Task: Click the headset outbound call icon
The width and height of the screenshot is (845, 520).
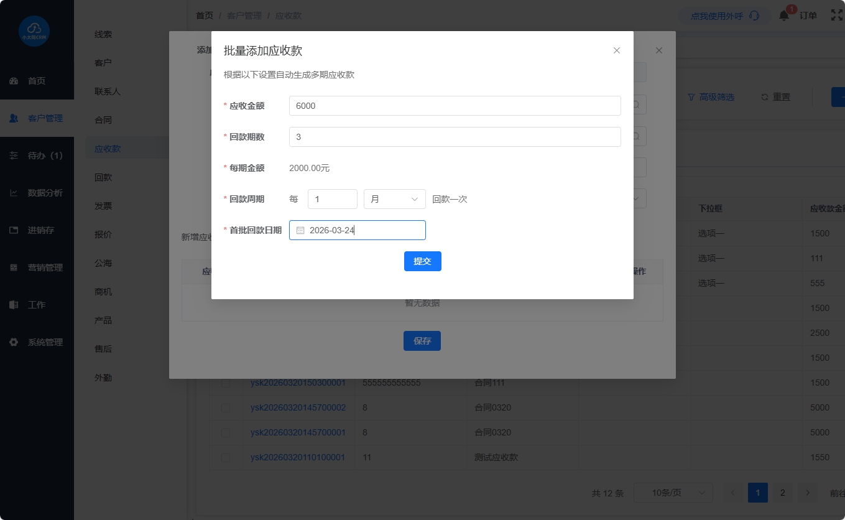Action: point(754,16)
